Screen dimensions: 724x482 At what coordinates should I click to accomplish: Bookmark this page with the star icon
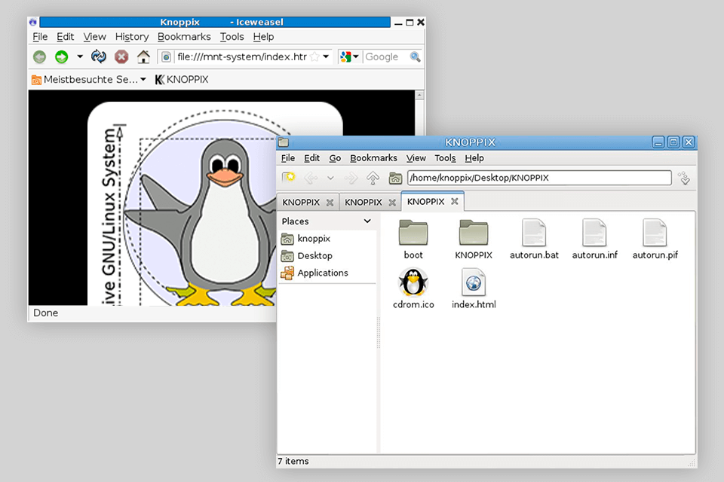coord(315,56)
